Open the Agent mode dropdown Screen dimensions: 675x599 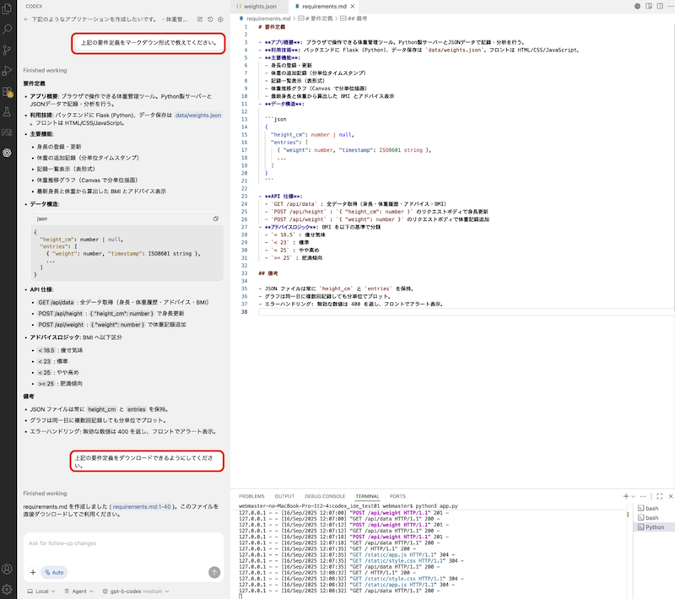[x=78, y=591]
